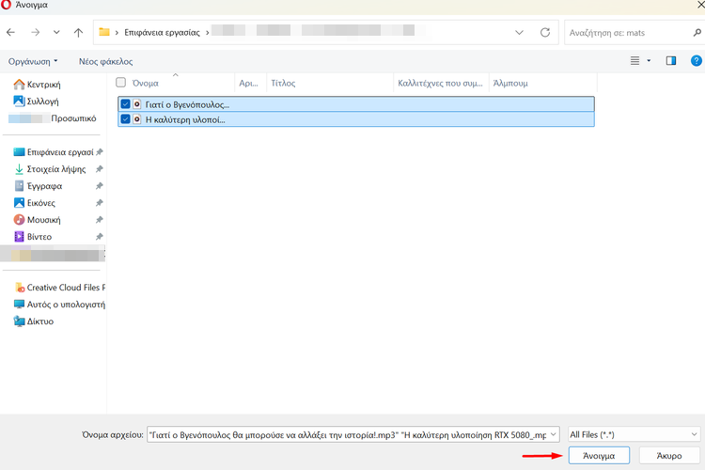The width and height of the screenshot is (705, 470).
Task: Open the All Files (*.*) type dropdown
Action: pyautogui.click(x=634, y=435)
